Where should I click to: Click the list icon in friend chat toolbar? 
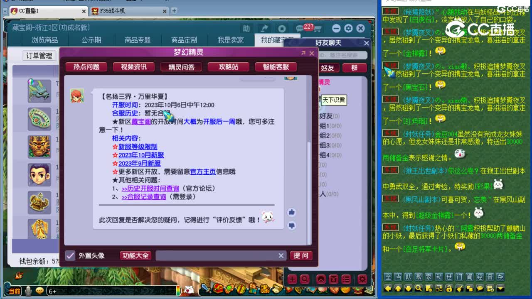pyautogui.click(x=346, y=279)
